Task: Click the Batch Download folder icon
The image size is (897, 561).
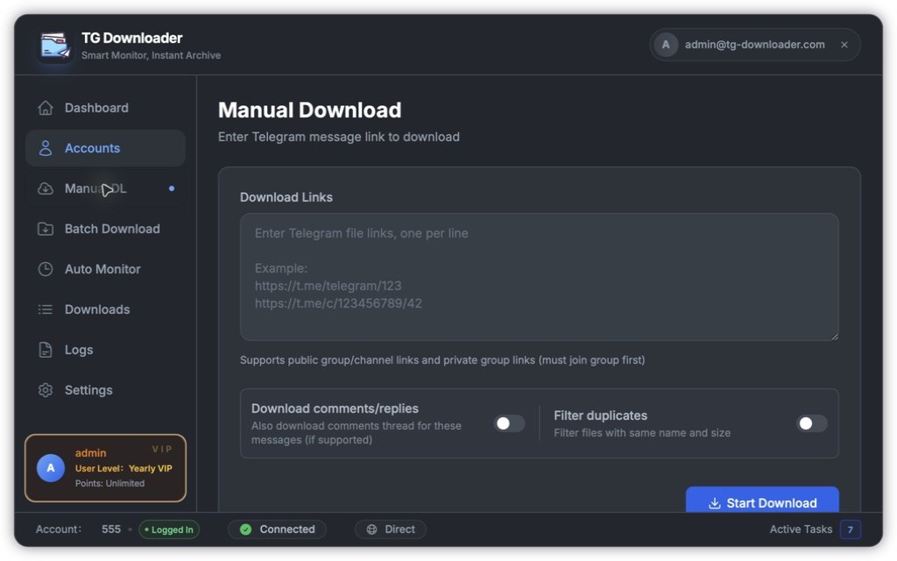Action: point(46,229)
